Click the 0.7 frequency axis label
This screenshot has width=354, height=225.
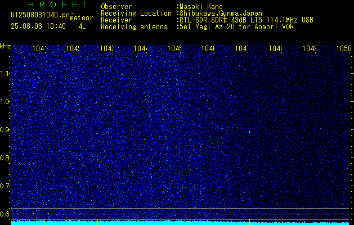5,186
